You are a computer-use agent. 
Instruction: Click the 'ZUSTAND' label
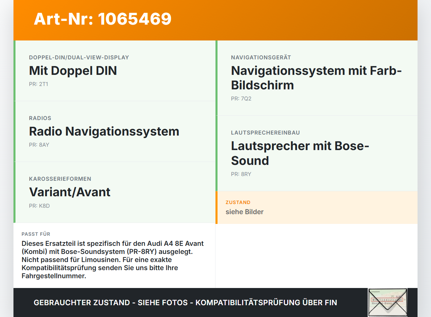click(x=238, y=202)
